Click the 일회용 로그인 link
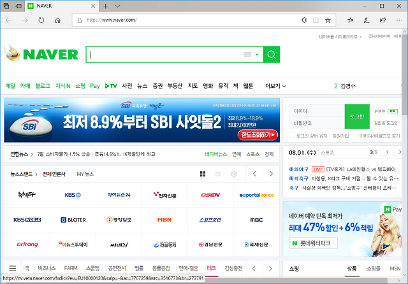Viewport: 408px width, 284px height. [386, 123]
